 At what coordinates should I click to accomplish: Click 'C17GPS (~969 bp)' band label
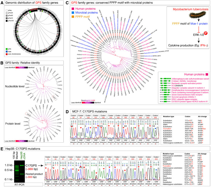point(31,167)
